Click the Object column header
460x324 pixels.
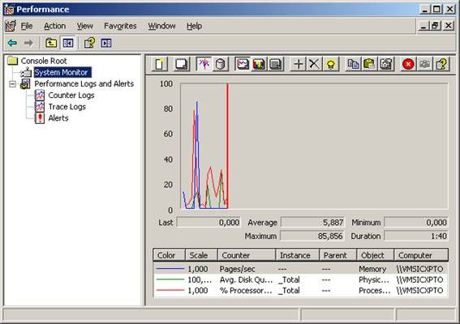(x=376, y=255)
